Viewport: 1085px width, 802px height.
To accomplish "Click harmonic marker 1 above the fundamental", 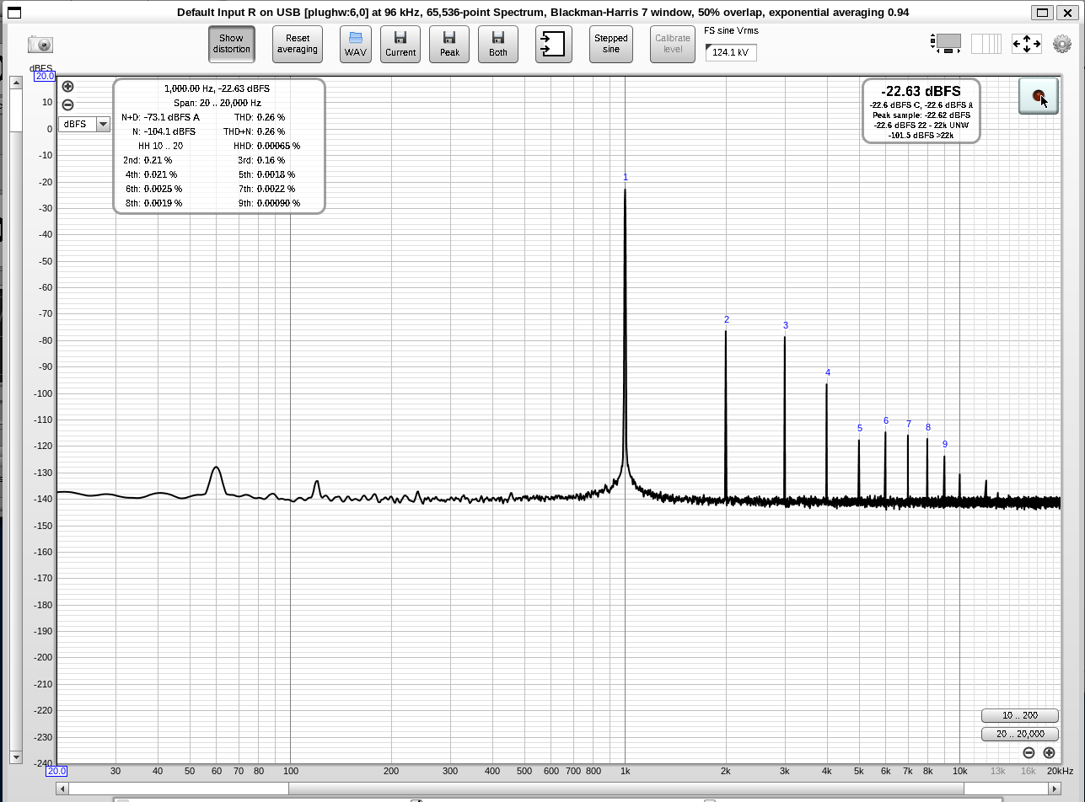I will point(626,177).
